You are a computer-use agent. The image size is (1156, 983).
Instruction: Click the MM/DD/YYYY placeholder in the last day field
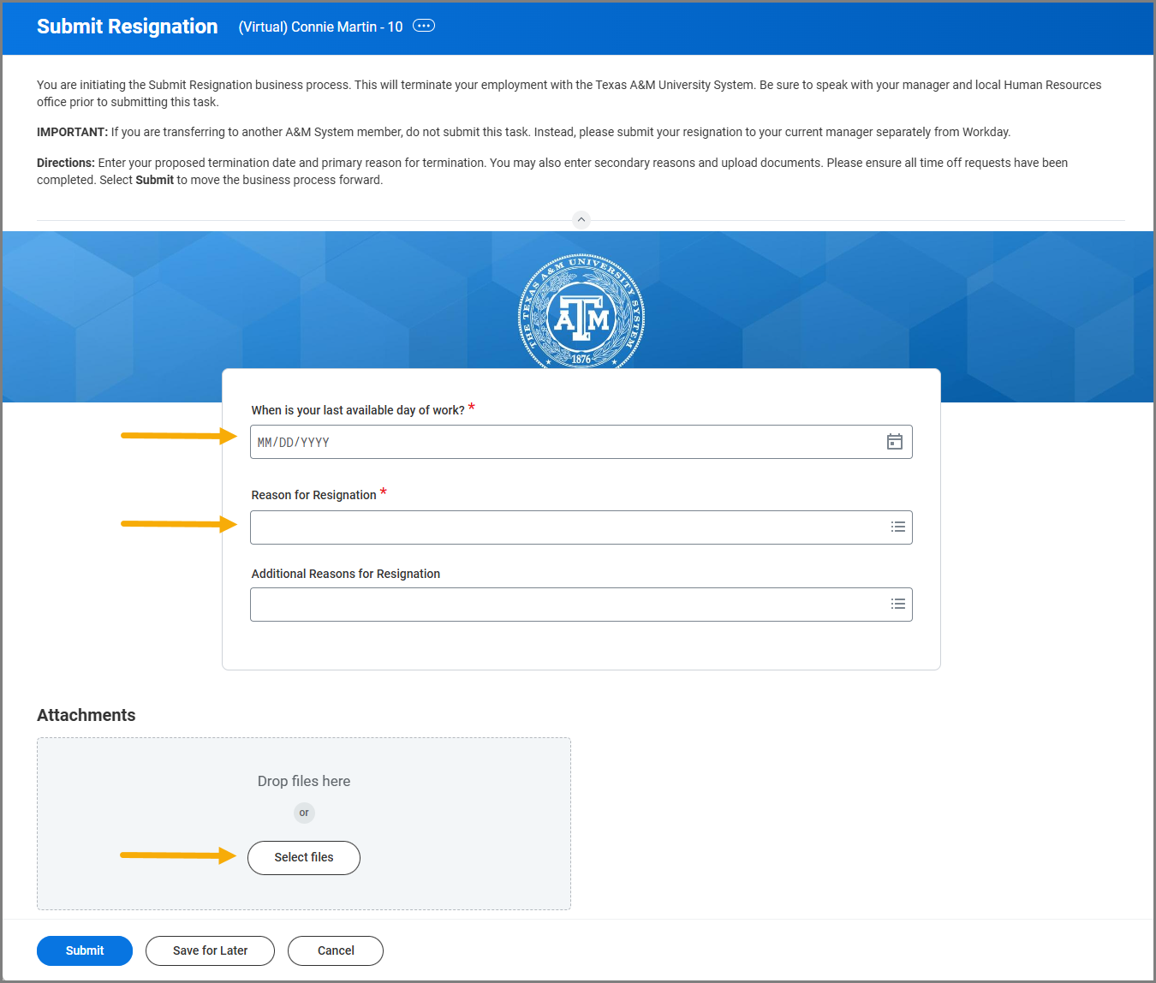(x=294, y=443)
